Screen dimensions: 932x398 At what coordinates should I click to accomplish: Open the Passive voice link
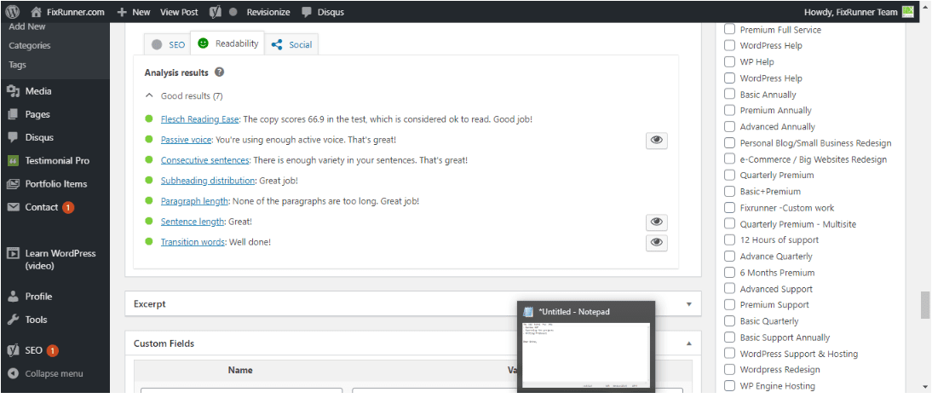[x=186, y=140]
